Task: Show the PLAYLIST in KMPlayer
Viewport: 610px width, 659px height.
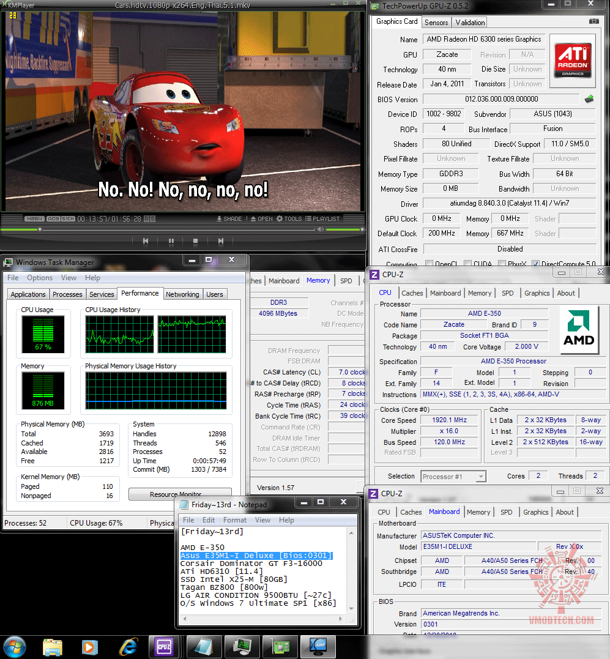Action: click(322, 219)
